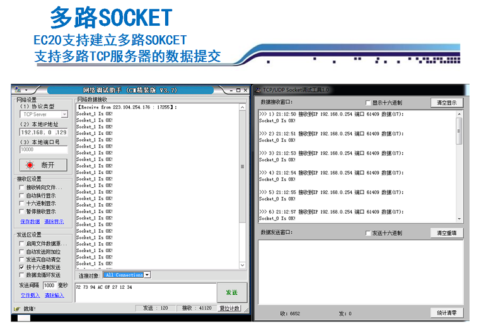The image size is (479, 336).
Task: Enable 自动发送附加位 checkbox
Action: coord(21,252)
